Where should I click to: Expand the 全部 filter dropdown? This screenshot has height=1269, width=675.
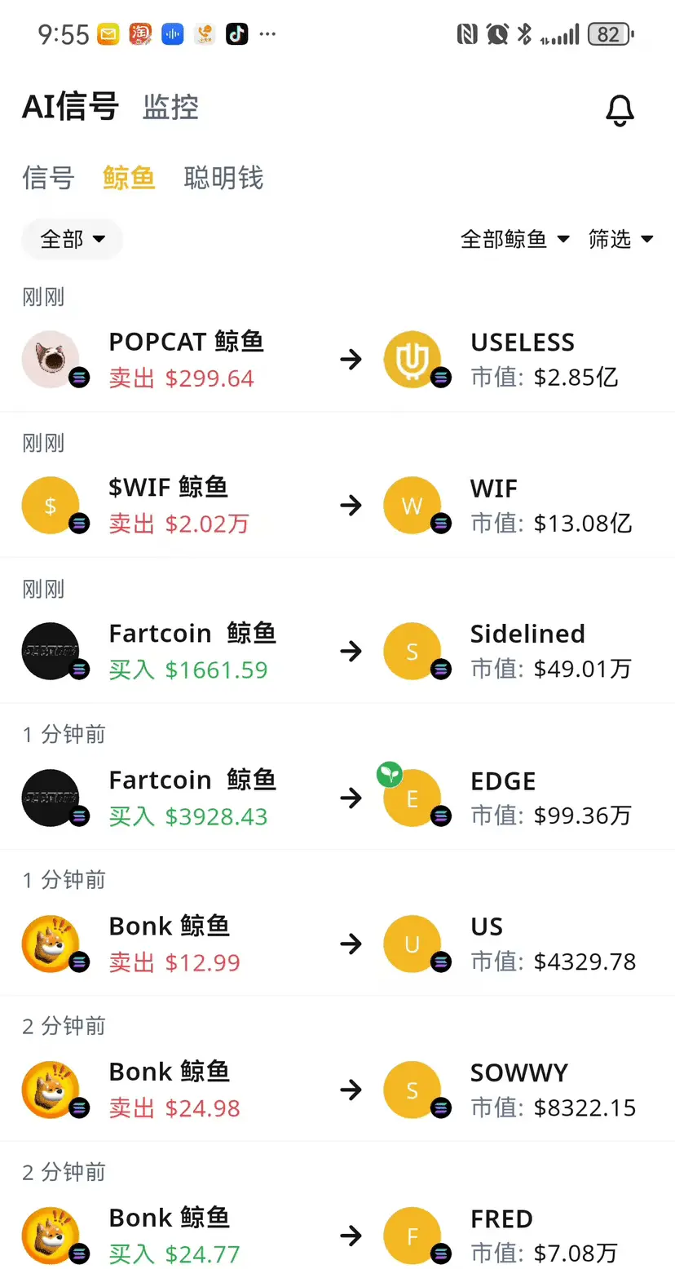[x=72, y=239]
